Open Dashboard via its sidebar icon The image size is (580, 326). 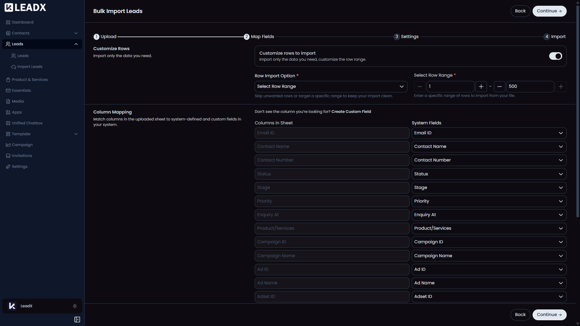tap(8, 22)
